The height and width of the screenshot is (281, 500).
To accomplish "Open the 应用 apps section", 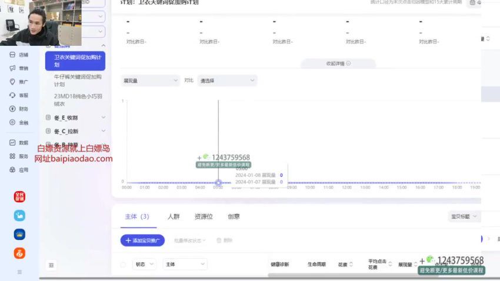I will 19,170.
